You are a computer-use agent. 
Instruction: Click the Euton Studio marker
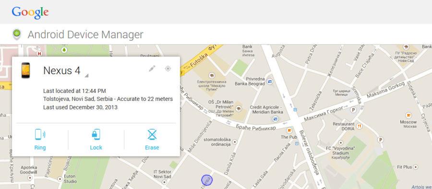pyautogui.click(x=60, y=179)
